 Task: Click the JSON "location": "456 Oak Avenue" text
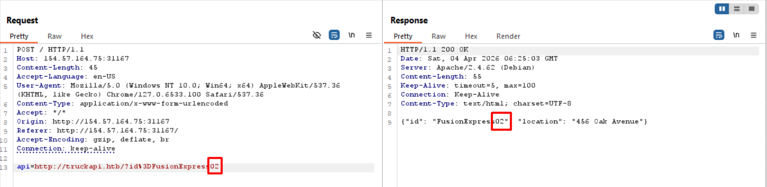click(x=581, y=122)
